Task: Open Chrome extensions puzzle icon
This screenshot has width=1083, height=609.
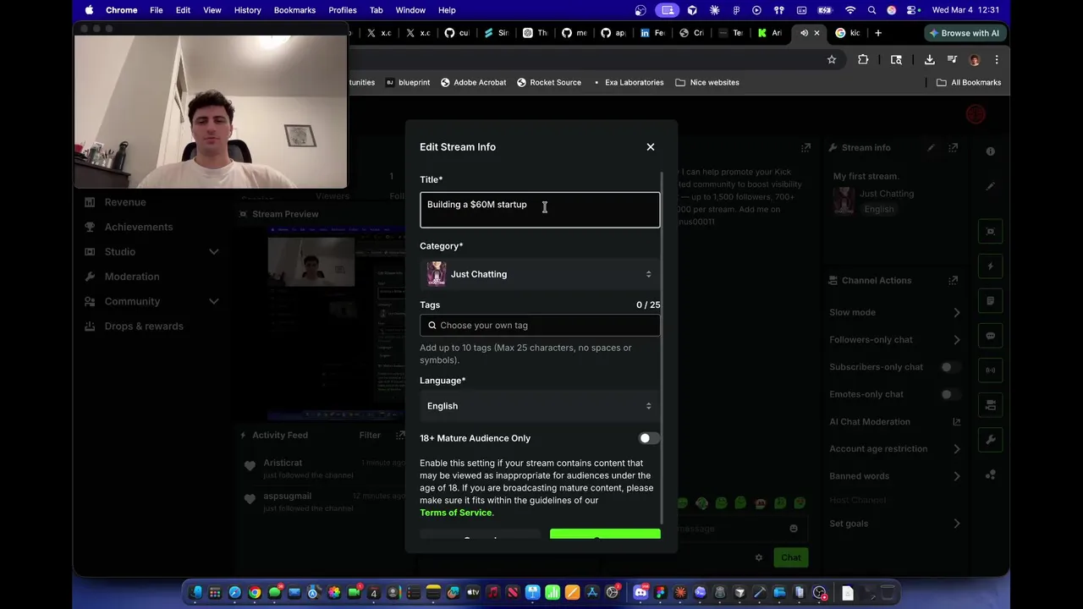Action: tap(863, 59)
